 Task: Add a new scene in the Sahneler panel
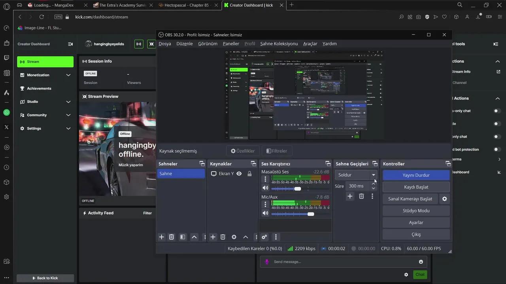point(161,237)
